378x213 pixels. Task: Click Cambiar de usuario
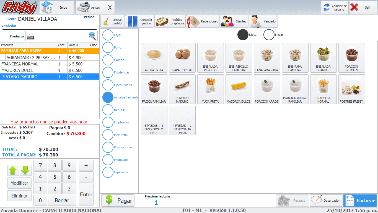335,7
